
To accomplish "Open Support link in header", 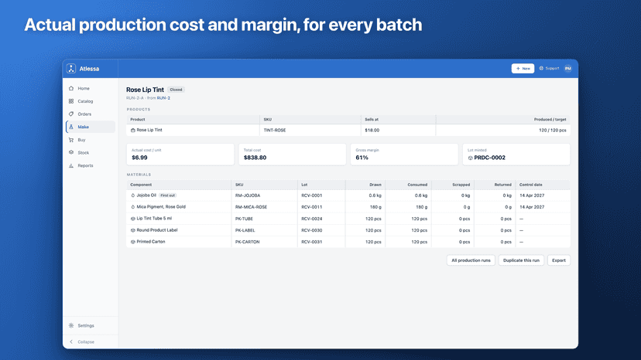I will click(549, 68).
